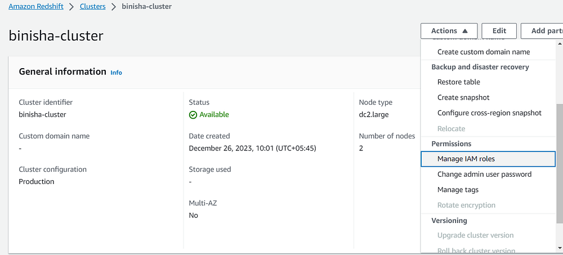This screenshot has height=255, width=563.
Task: Go to Amazon Redshift breadcrumb link
Action: pyautogui.click(x=36, y=7)
